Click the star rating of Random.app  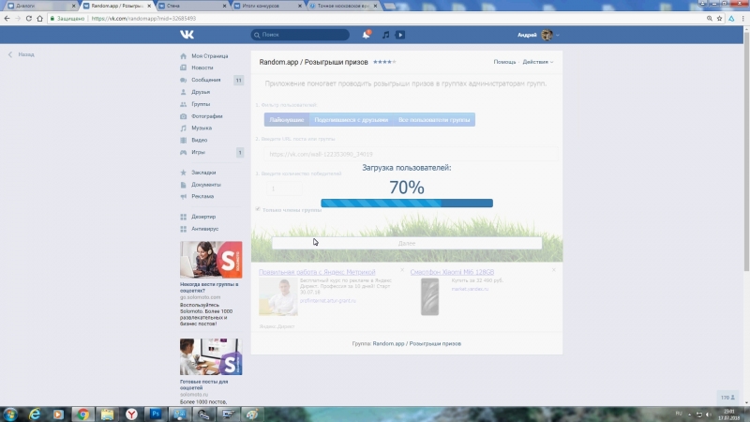384,62
